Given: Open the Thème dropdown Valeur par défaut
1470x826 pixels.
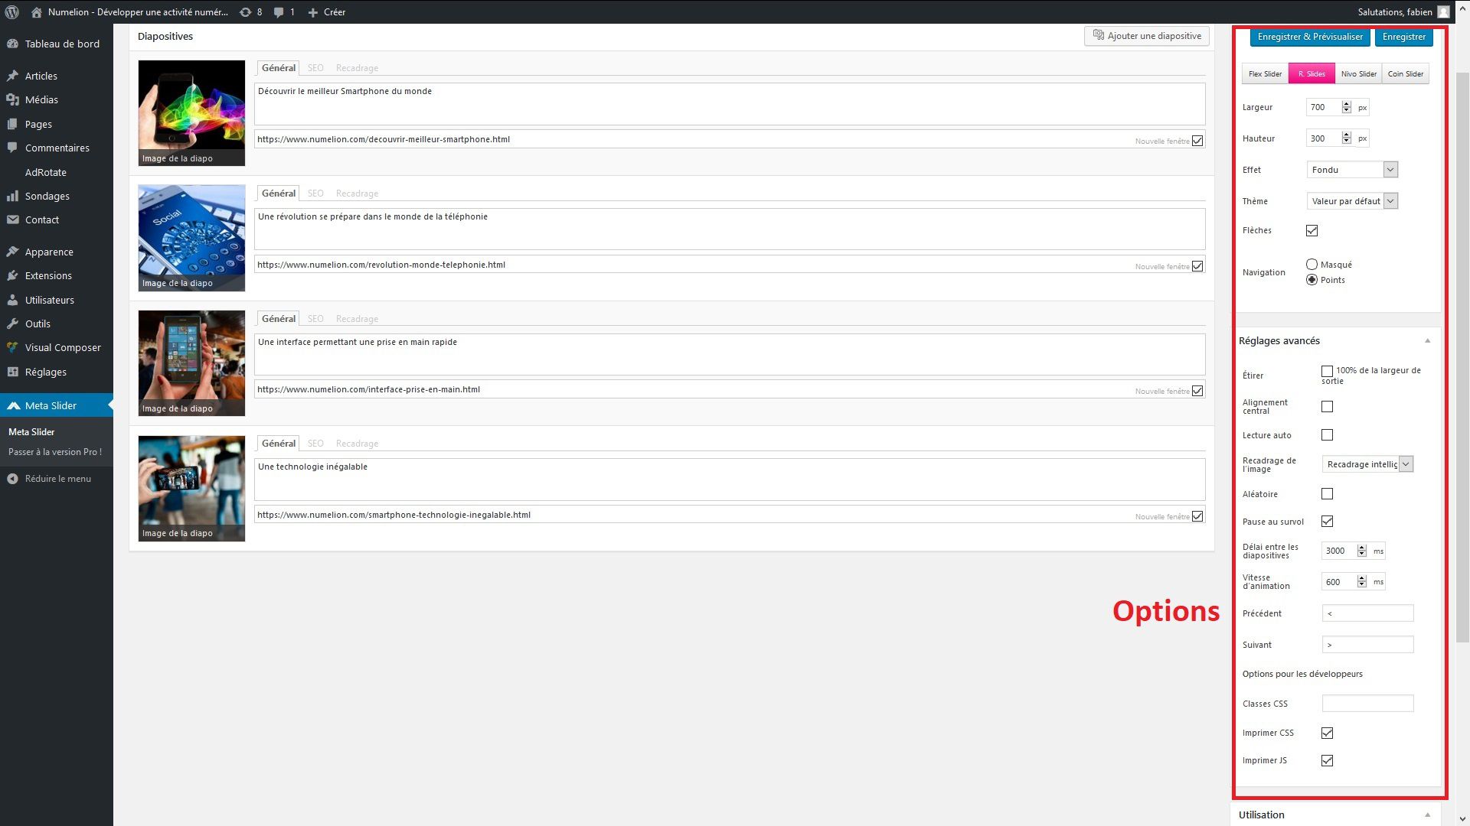Looking at the screenshot, I should coord(1352,201).
